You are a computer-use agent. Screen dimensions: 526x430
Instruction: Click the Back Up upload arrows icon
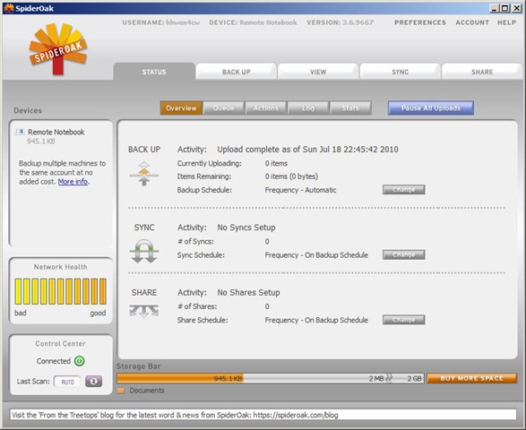point(144,174)
